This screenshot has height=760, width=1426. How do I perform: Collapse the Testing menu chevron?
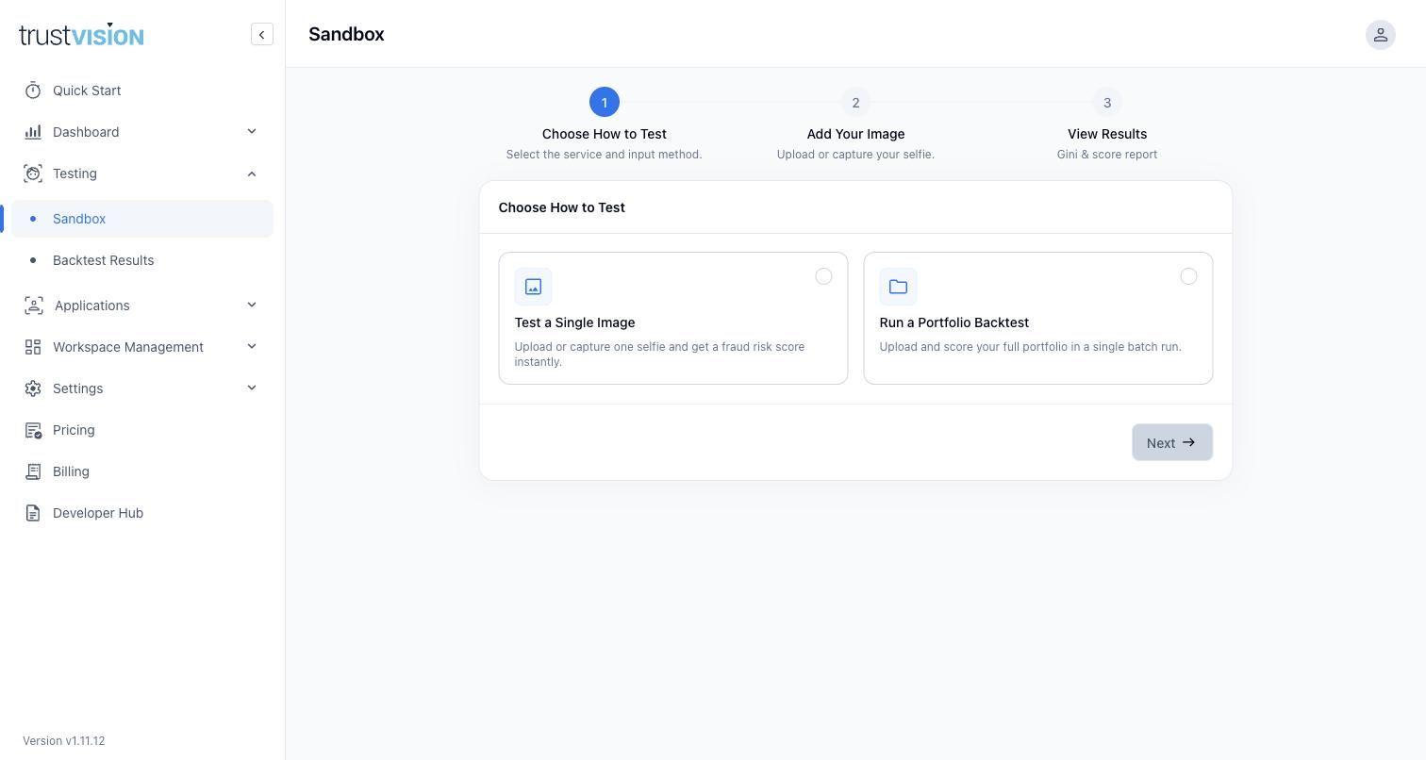coord(252,173)
